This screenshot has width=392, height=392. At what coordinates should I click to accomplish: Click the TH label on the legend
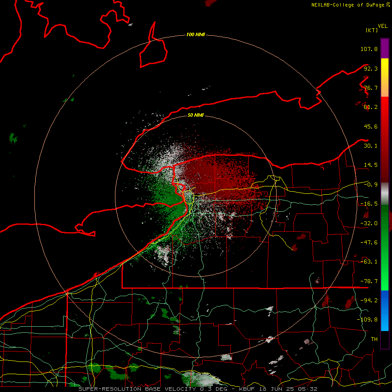pos(374,339)
